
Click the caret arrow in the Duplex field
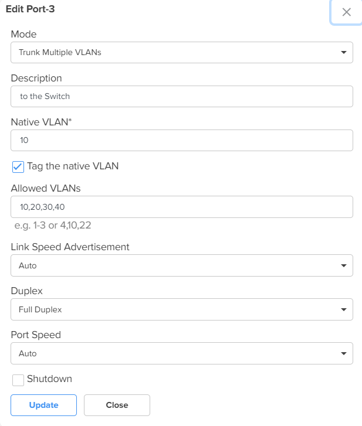tap(344, 309)
